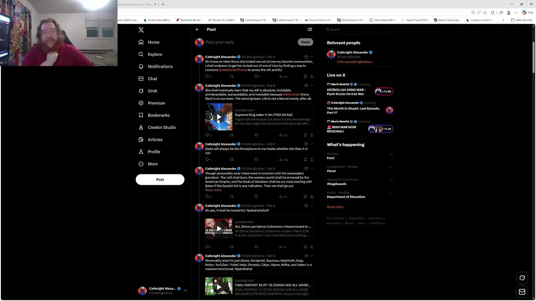This screenshot has width=536, height=301.
Task: Bookmark the 'Ah I have an idea' post
Action: coord(305,77)
